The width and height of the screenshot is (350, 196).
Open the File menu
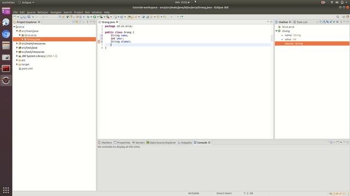coord(15,12)
